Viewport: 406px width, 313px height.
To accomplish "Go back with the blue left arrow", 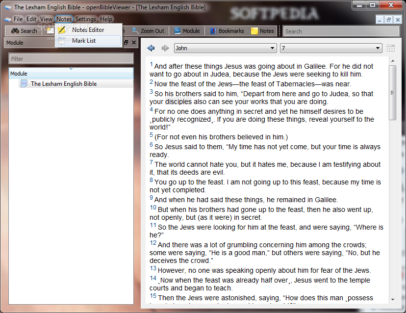I will click(151, 48).
